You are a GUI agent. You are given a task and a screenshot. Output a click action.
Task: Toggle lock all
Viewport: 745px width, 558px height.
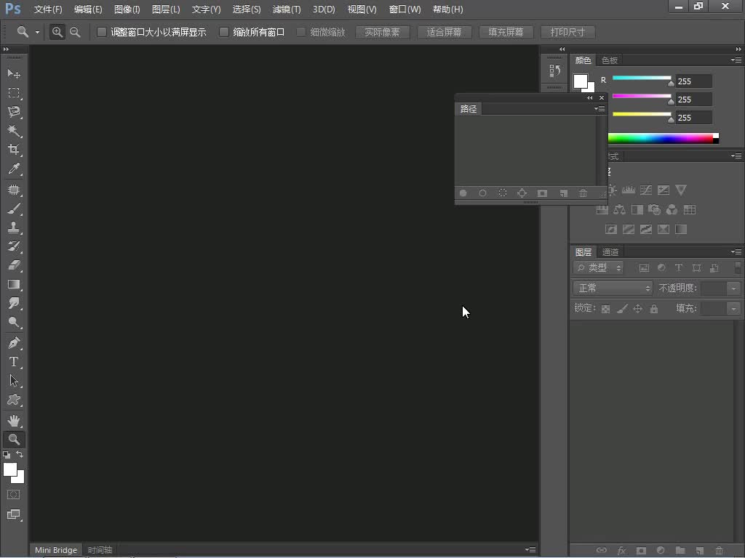tap(654, 309)
